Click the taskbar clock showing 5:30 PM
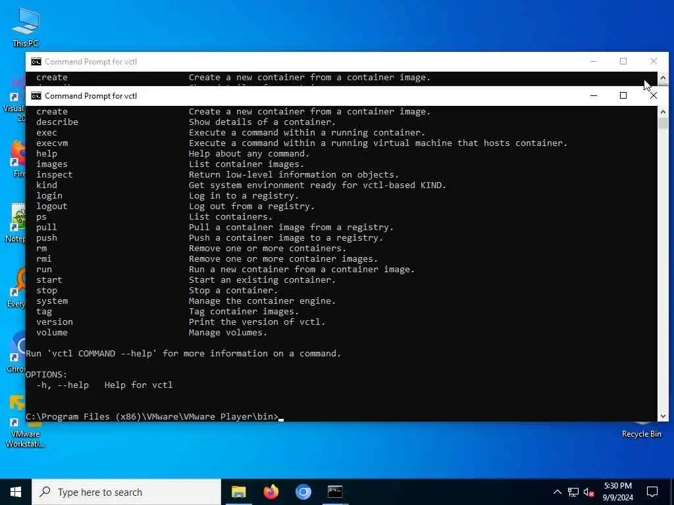The height and width of the screenshot is (505, 674). (617, 492)
